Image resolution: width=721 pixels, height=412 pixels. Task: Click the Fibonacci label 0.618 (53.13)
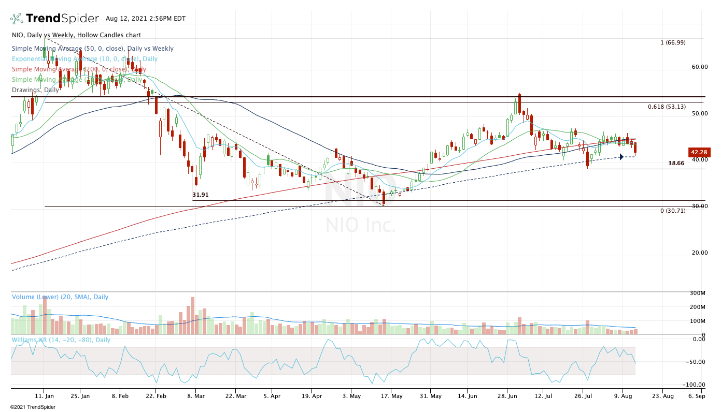[x=667, y=107]
